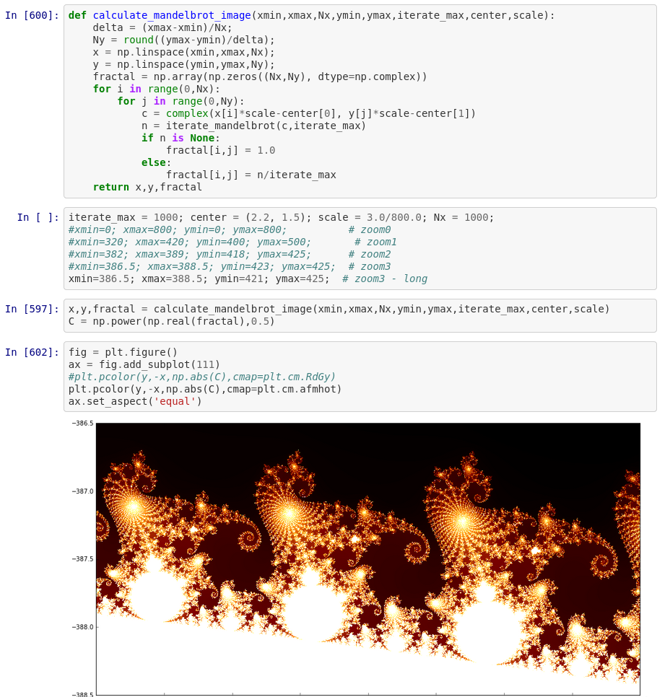Click the 'for j in range(0,Ny):' line
This screenshot has width=670, height=697.
[180, 101]
